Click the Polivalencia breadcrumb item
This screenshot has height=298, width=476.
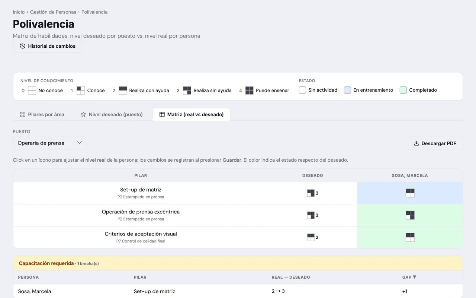(94, 12)
